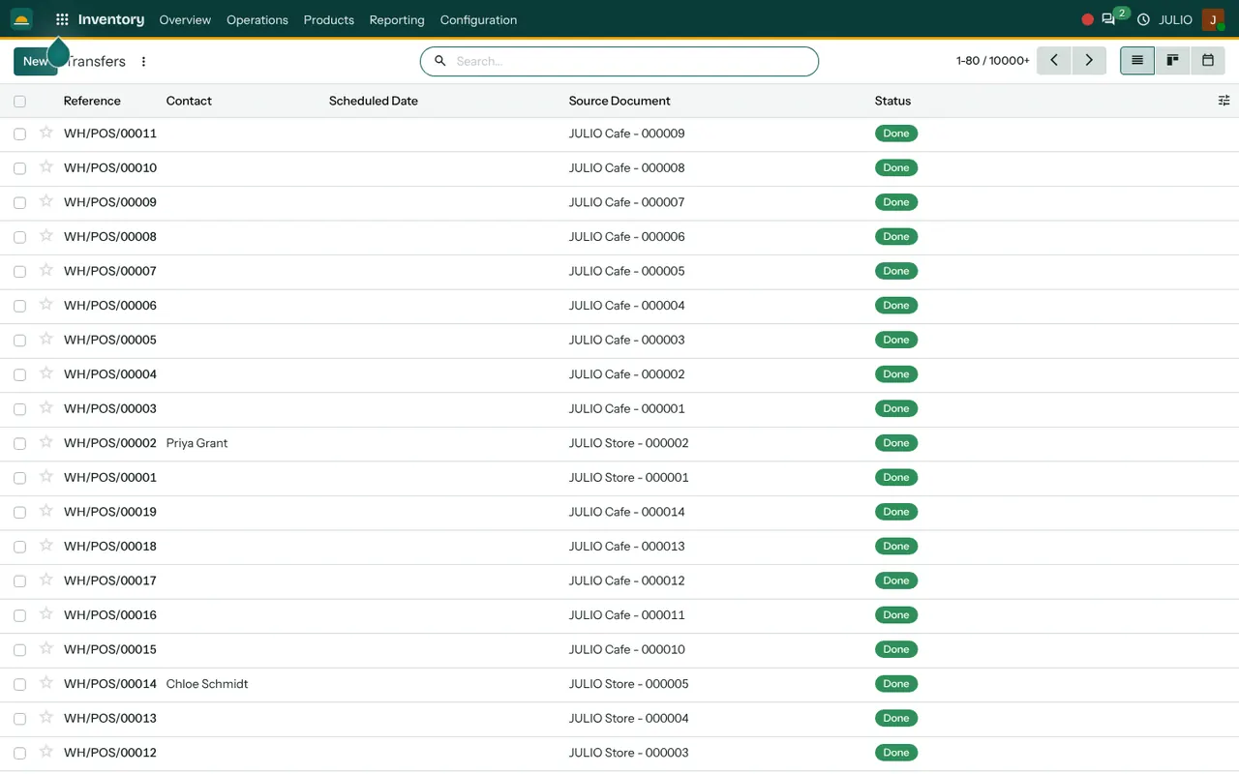Sort by Scheduled Date column header
This screenshot has height=774, width=1239.
pos(374,101)
